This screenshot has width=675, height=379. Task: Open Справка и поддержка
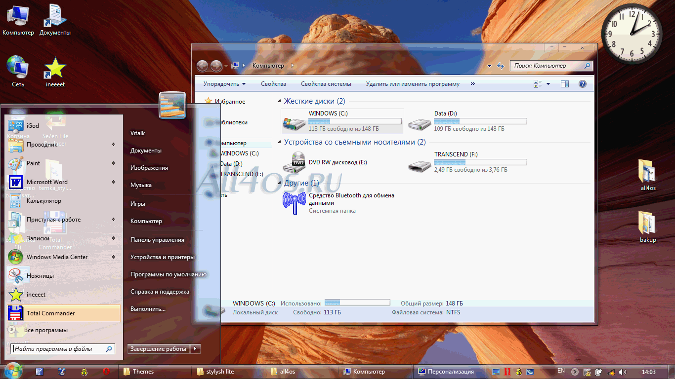tap(160, 292)
